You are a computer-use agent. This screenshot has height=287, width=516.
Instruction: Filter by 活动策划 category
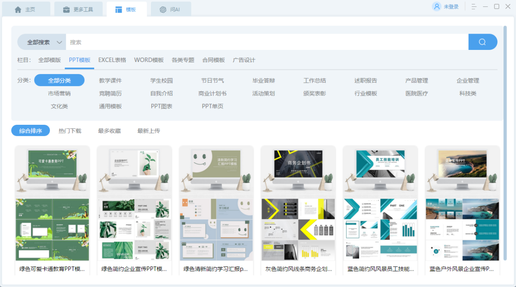pyautogui.click(x=264, y=93)
